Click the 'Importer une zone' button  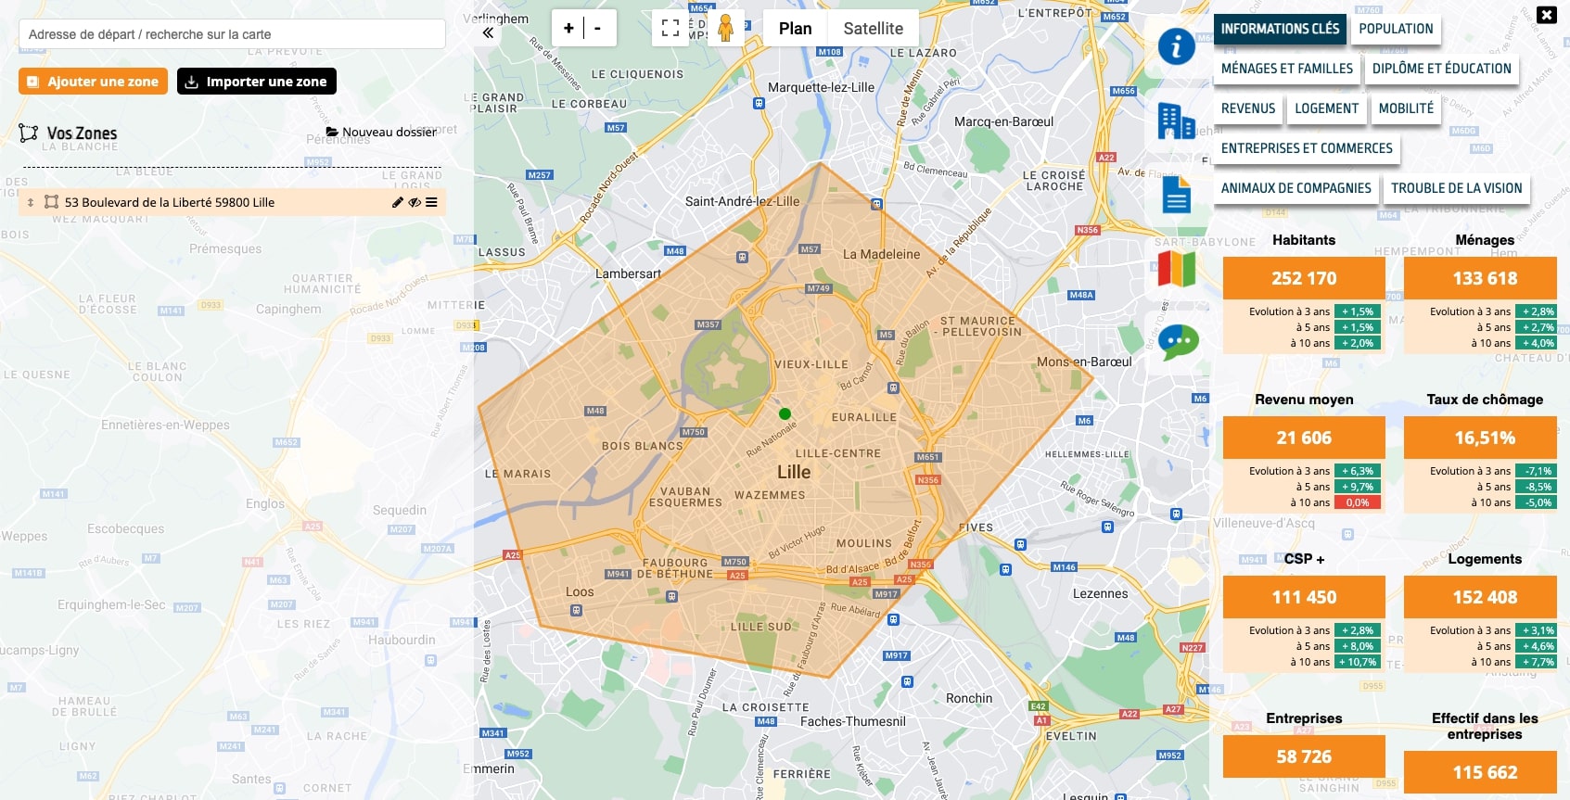click(257, 82)
